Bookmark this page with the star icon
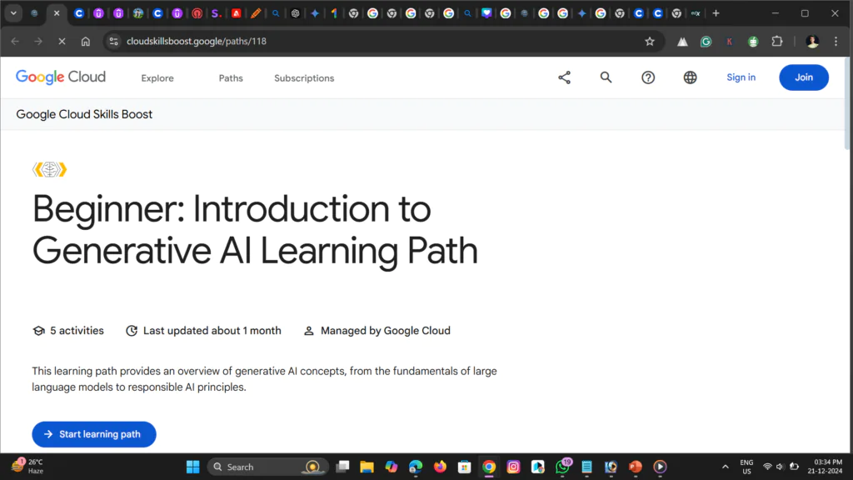Image resolution: width=853 pixels, height=480 pixels. (x=650, y=42)
